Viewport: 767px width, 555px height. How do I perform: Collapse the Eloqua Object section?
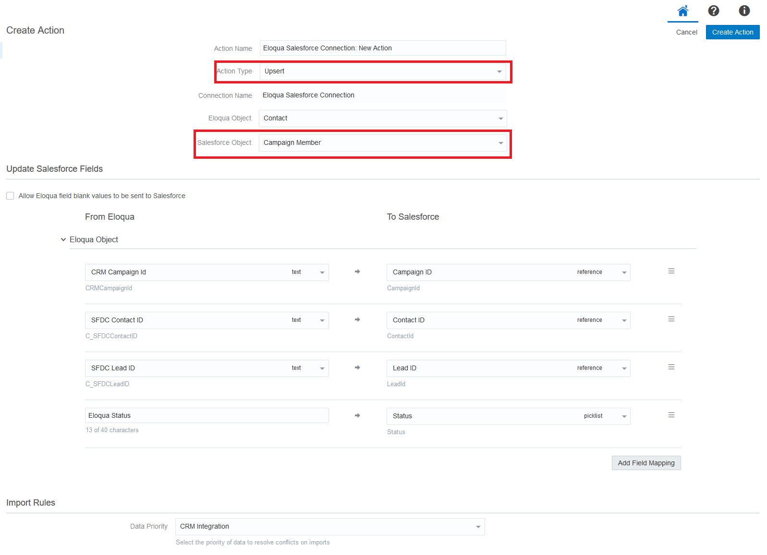[x=63, y=239]
